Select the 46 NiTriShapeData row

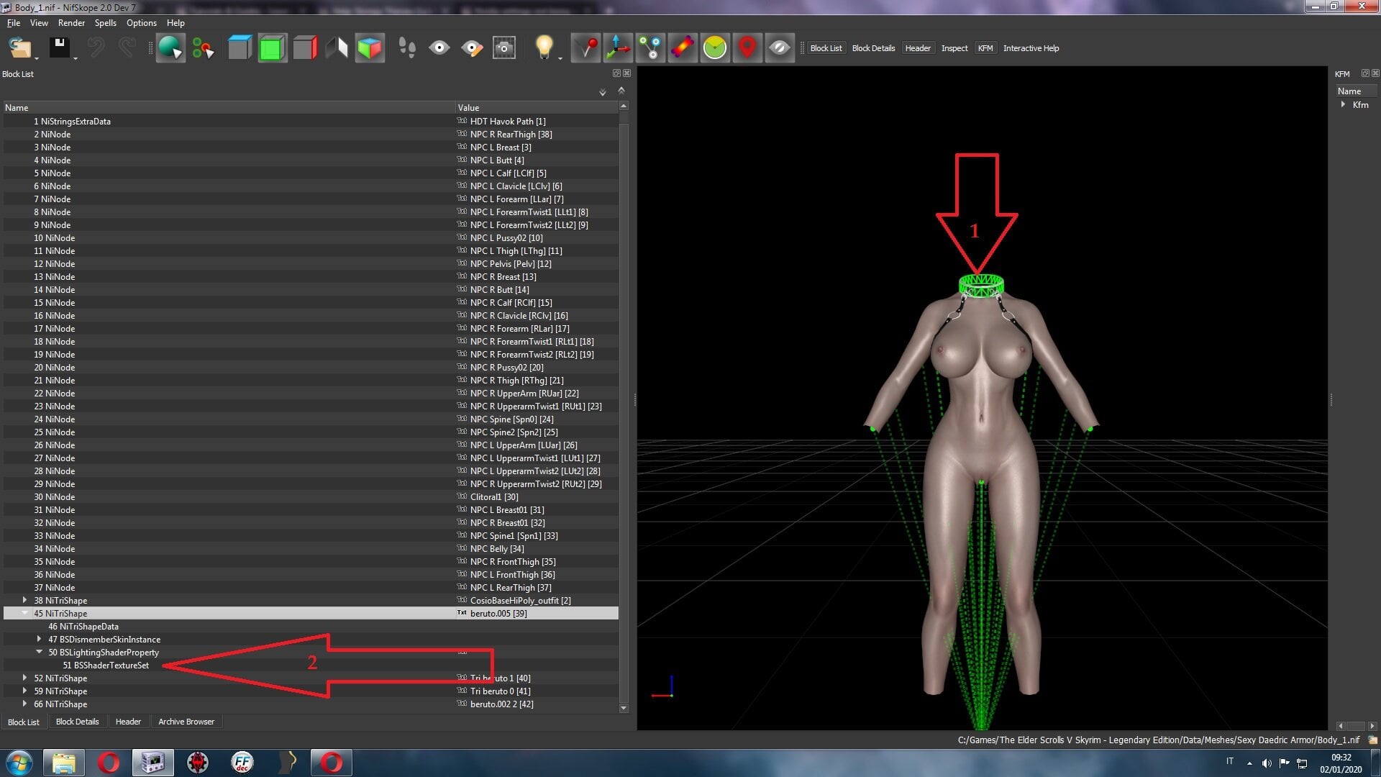click(311, 626)
